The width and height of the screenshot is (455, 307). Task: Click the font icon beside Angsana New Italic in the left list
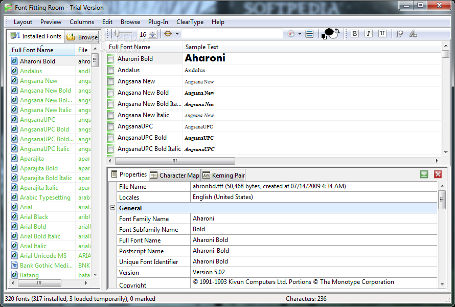(14, 110)
